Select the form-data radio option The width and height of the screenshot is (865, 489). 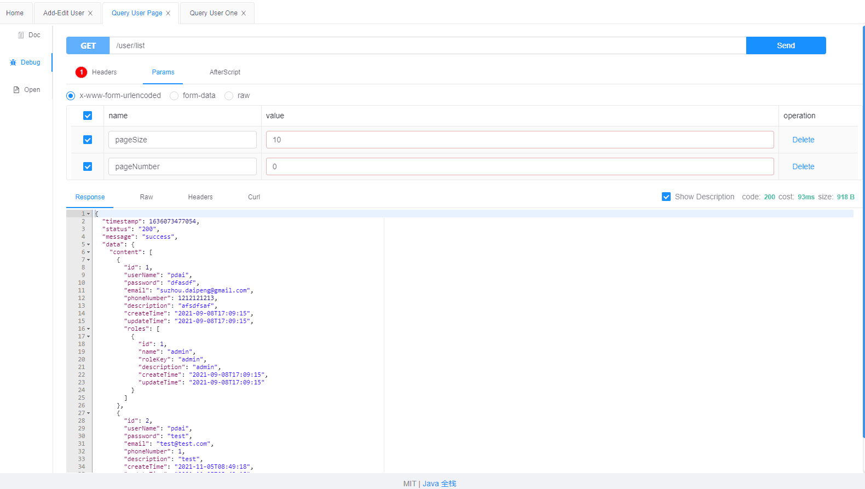click(174, 96)
